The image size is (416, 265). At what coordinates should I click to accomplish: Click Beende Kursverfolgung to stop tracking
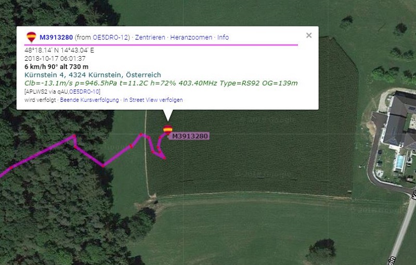coord(89,100)
